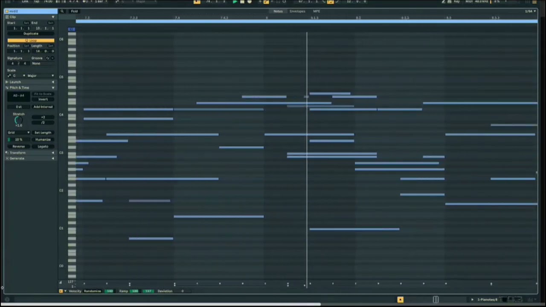
Task: Click the Stop button in transport
Action: coord(242,2)
